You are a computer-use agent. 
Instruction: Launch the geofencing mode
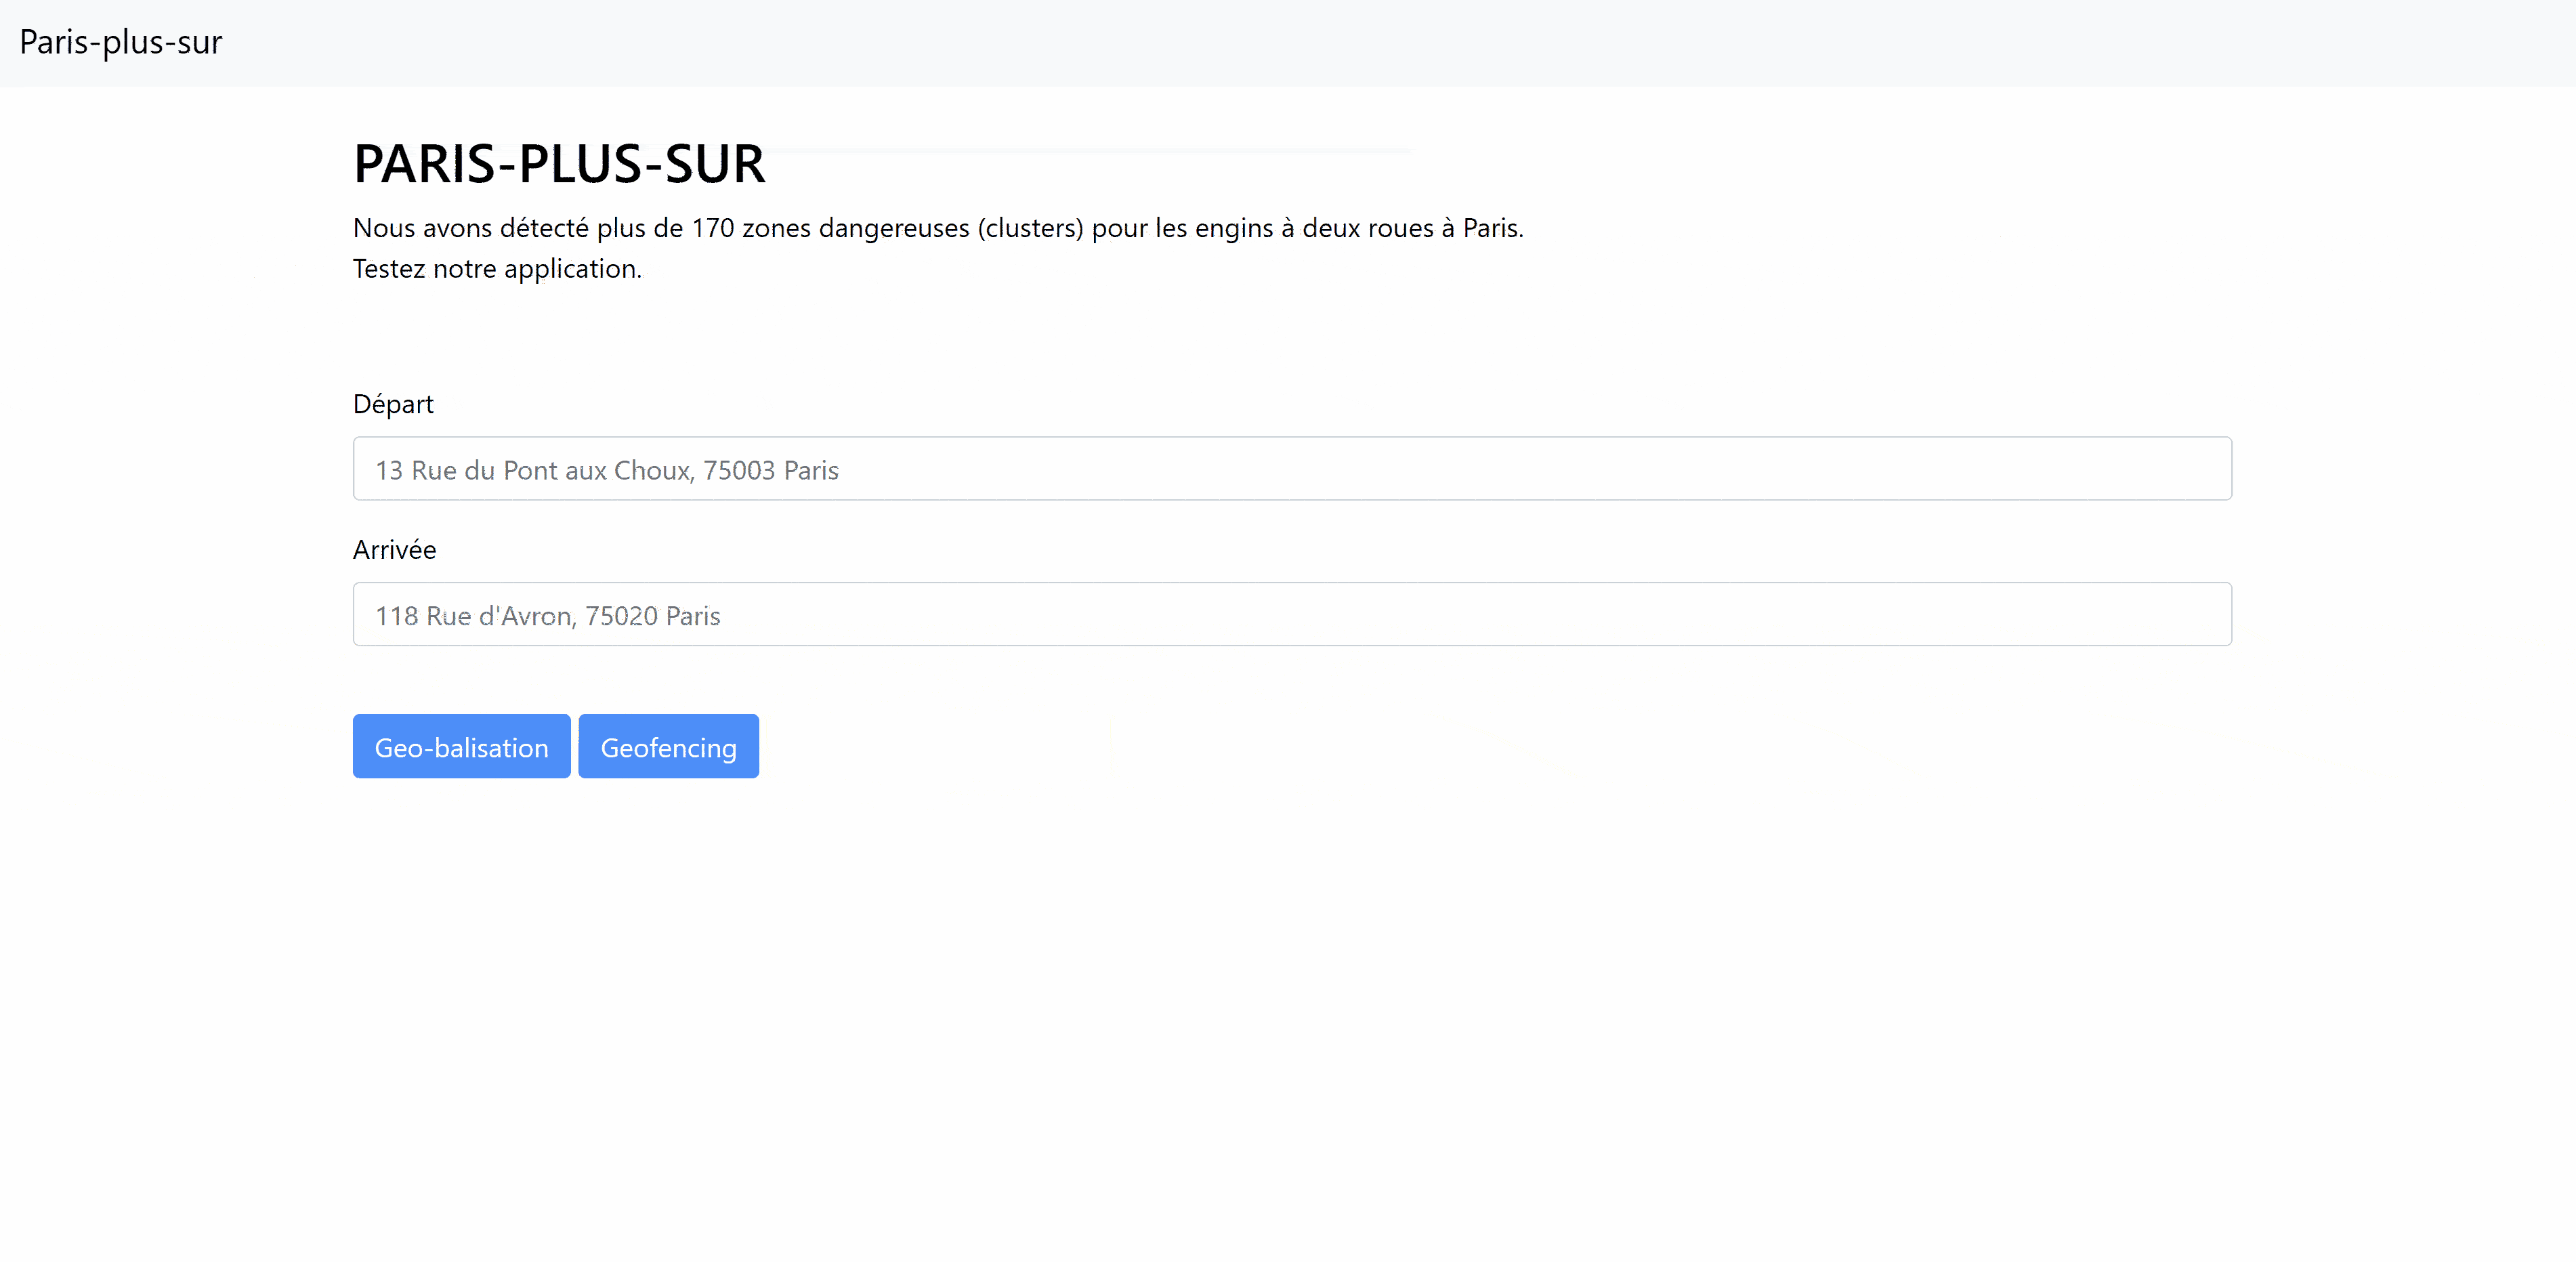(668, 747)
